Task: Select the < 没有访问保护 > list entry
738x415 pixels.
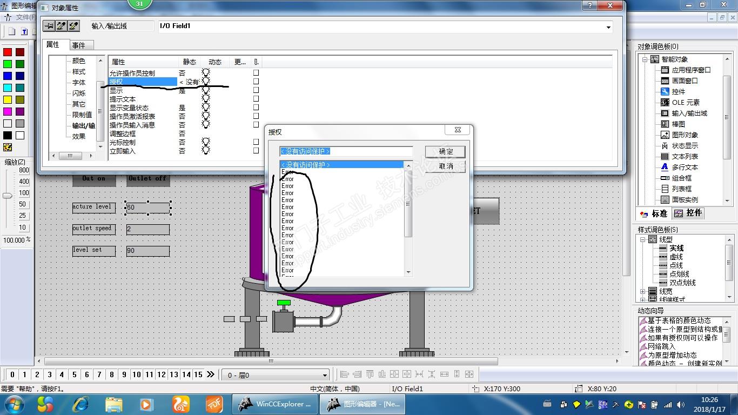Action: (x=341, y=164)
